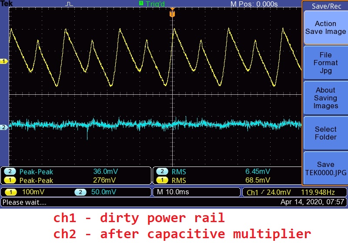Click the channel 1 ground level marker

tap(4, 61)
